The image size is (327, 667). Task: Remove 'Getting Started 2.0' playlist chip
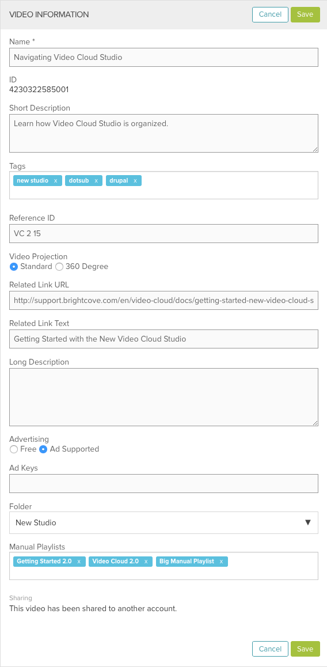(x=79, y=562)
